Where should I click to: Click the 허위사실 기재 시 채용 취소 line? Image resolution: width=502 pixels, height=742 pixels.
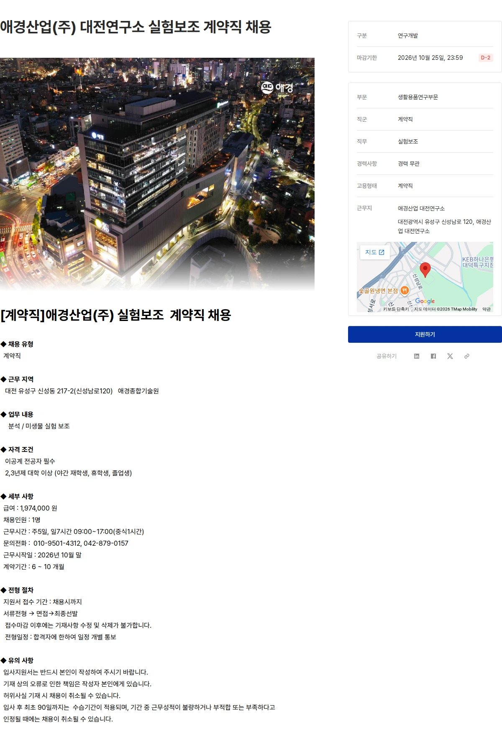point(62,696)
